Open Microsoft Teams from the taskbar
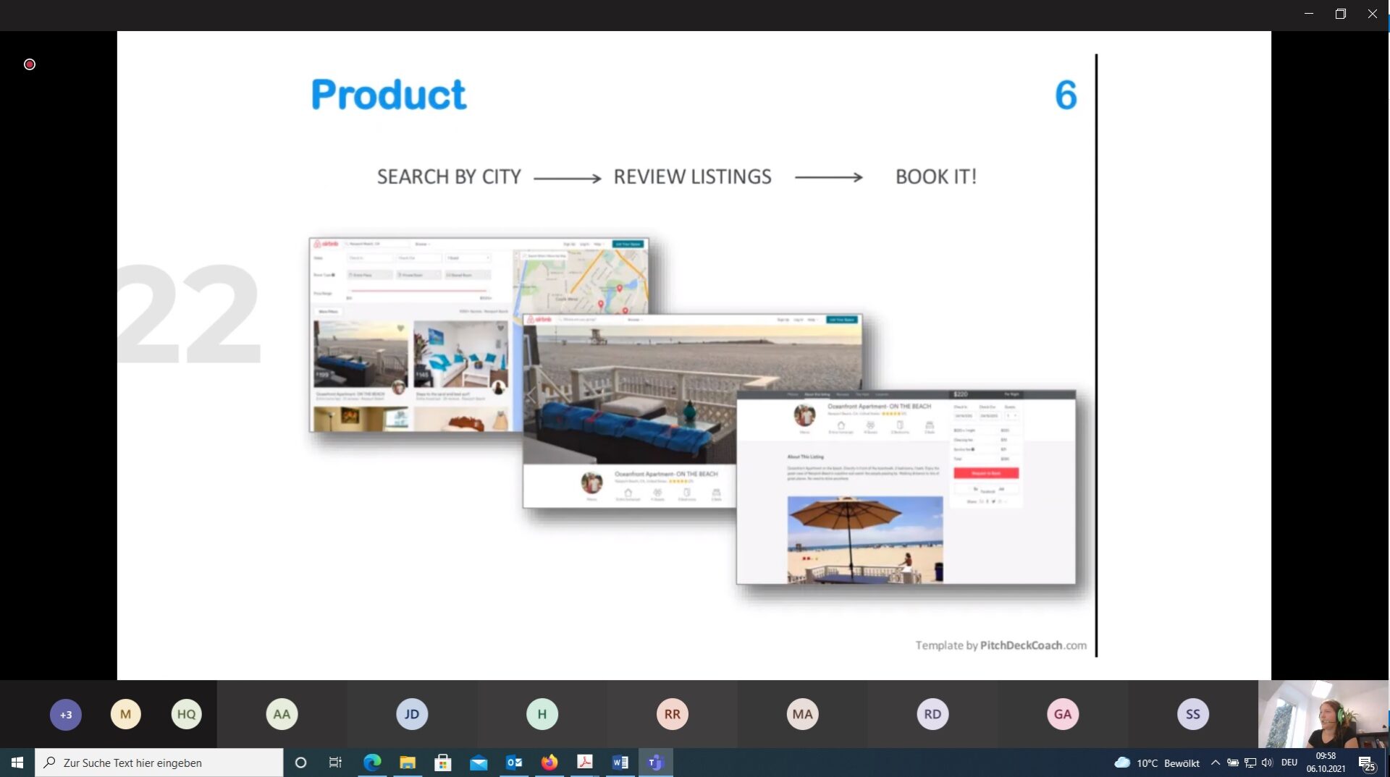Viewport: 1390px width, 777px height. tap(655, 763)
